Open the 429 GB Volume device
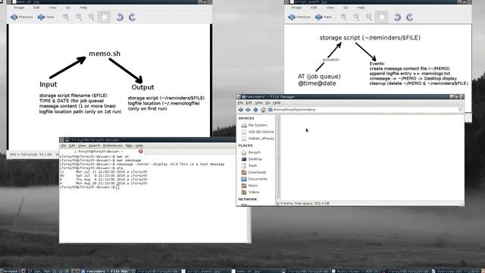485x273 pixels. (x=258, y=132)
